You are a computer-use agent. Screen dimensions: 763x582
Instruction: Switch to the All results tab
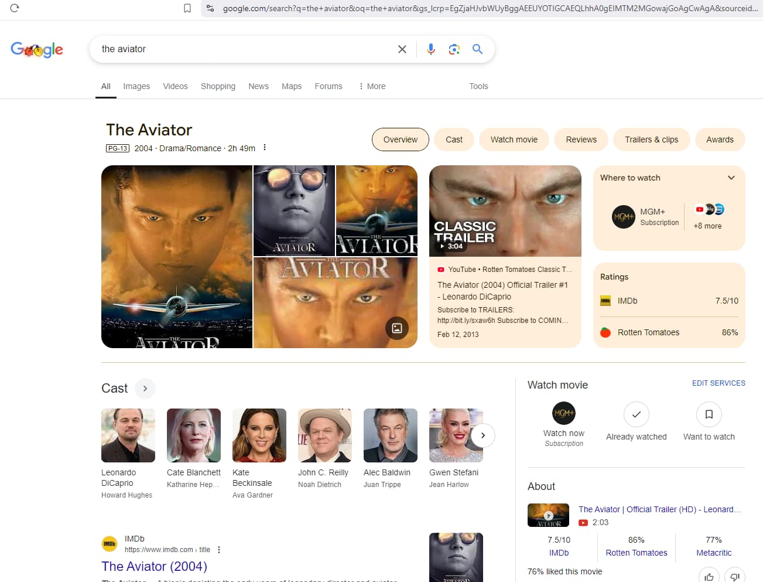[105, 86]
